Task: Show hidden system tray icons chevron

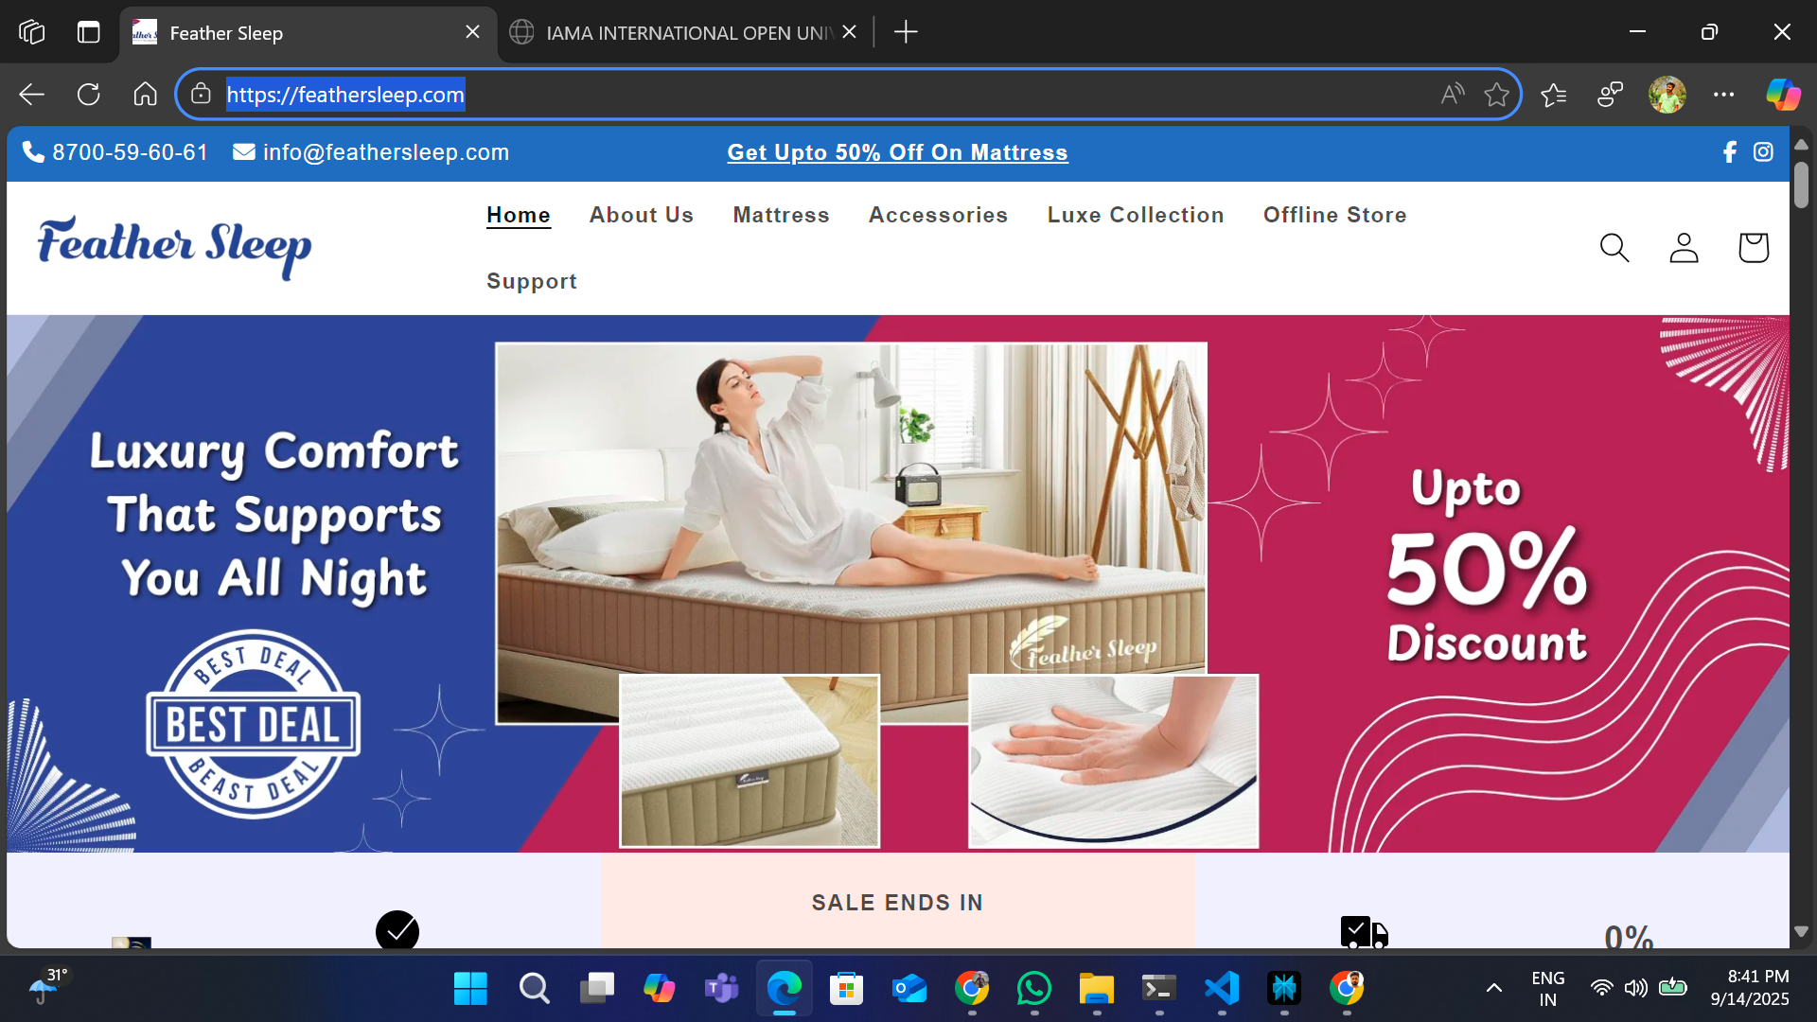Action: coord(1493,988)
